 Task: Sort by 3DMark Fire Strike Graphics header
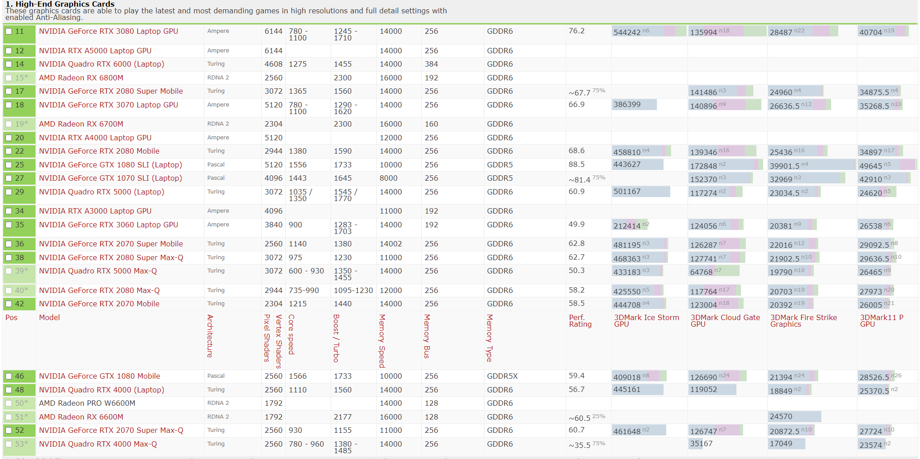point(803,321)
